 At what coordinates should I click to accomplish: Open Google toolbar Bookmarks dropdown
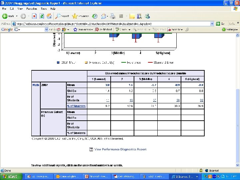(x=83, y=30)
